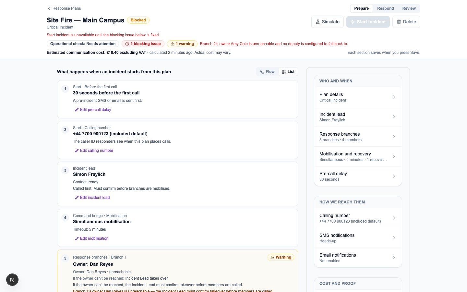Click Edit incident lead link
This screenshot has width=467, height=292.
click(92, 198)
